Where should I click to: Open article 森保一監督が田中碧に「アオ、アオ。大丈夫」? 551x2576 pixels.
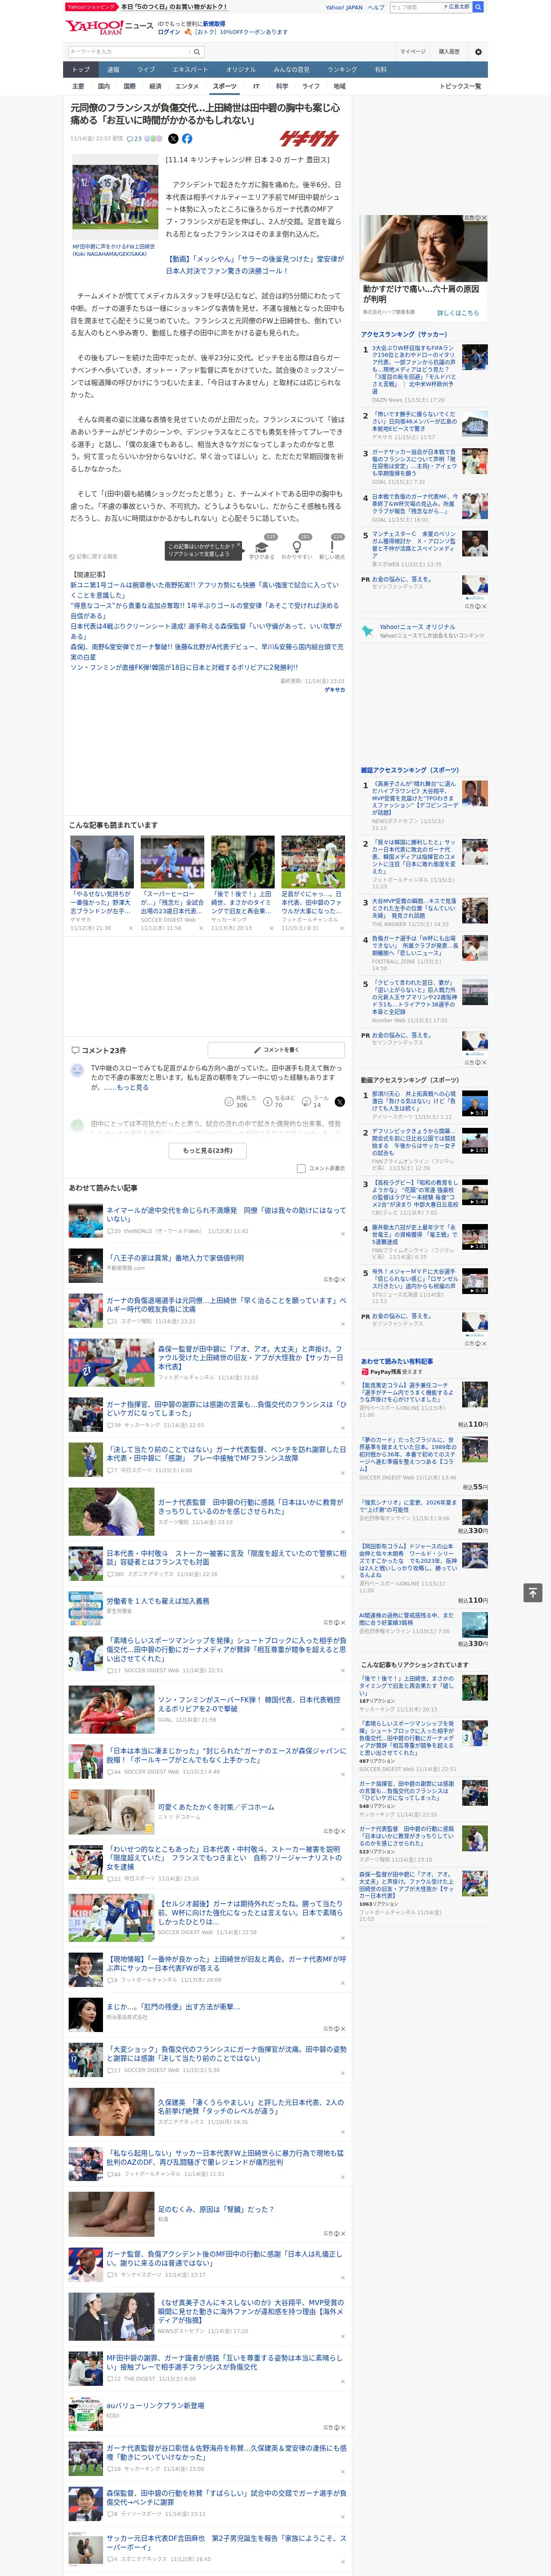pyautogui.click(x=250, y=1358)
